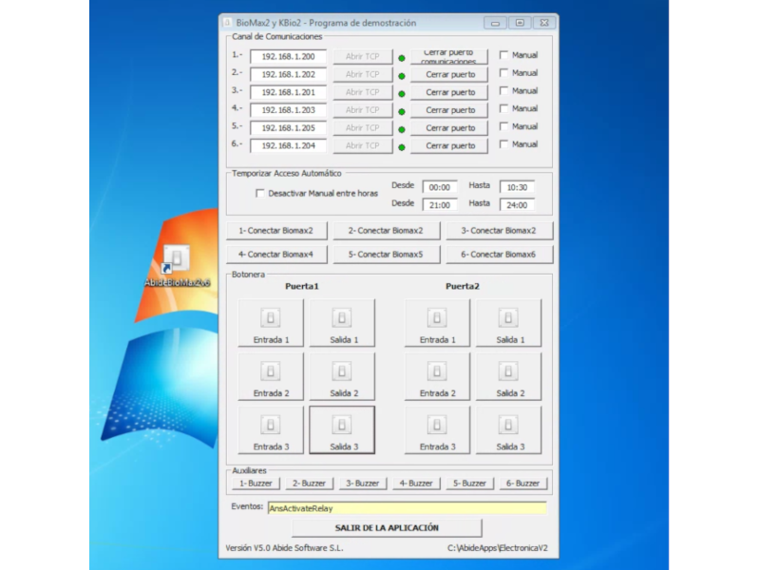The width and height of the screenshot is (760, 570).
Task: Select the Eventos text field
Action: 407,509
